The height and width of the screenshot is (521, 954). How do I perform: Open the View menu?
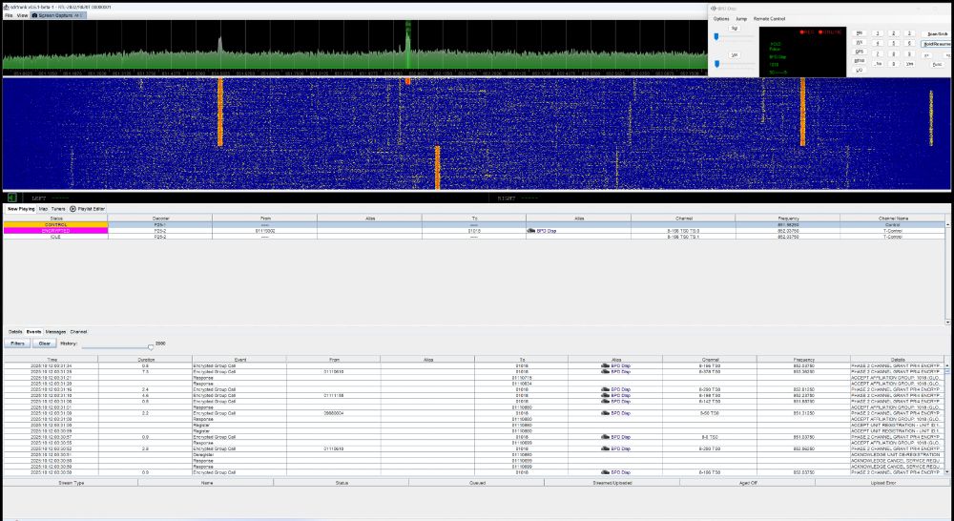(x=22, y=15)
